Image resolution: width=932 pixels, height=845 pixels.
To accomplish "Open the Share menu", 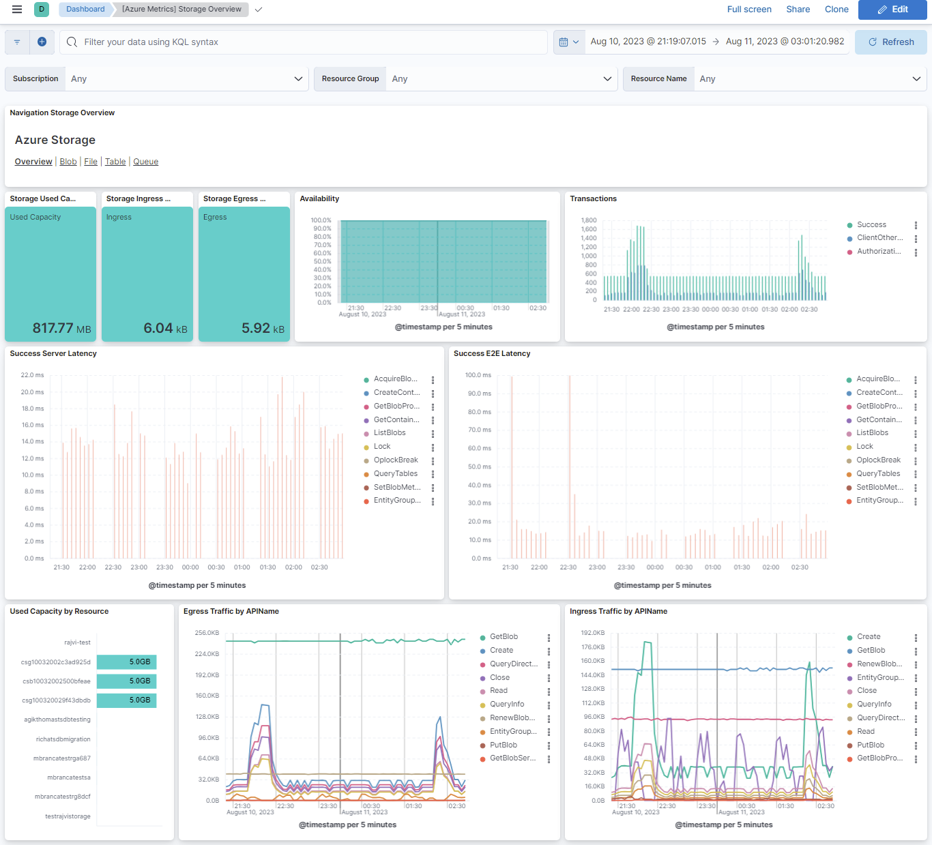I will [x=798, y=10].
